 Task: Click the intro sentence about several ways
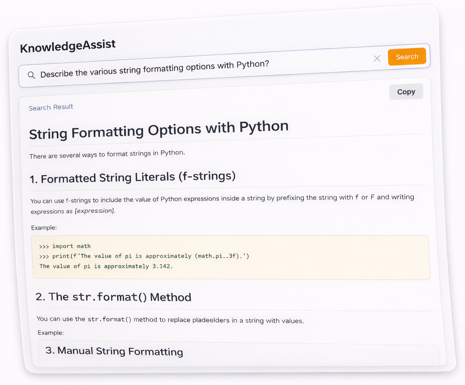[x=107, y=154]
